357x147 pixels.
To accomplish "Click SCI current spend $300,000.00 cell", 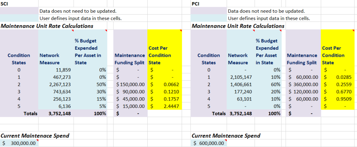I will pyautogui.click(x=19, y=143).
